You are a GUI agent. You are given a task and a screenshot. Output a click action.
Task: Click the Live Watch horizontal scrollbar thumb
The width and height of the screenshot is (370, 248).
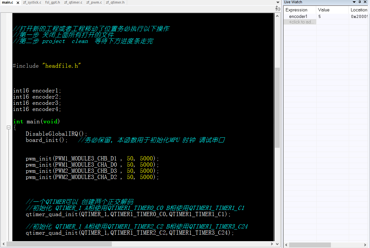click(x=310, y=245)
